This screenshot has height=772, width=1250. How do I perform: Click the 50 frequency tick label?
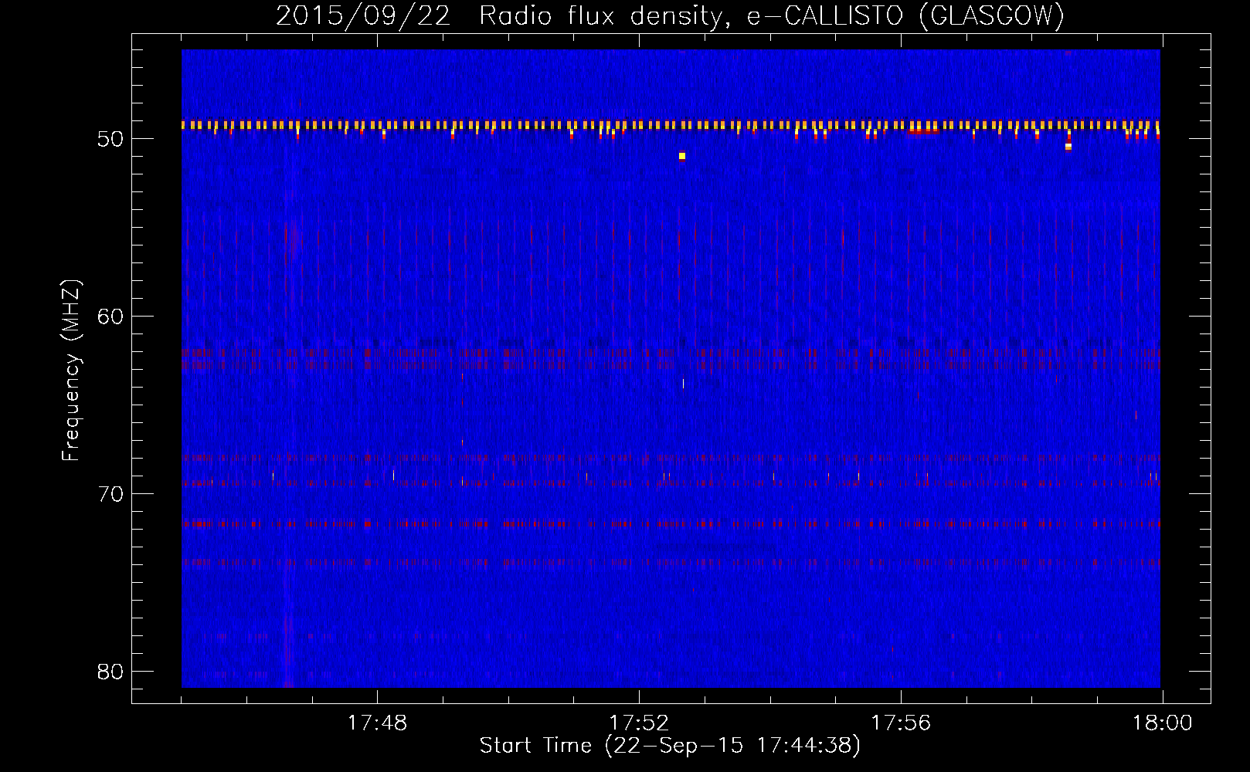click(110, 139)
